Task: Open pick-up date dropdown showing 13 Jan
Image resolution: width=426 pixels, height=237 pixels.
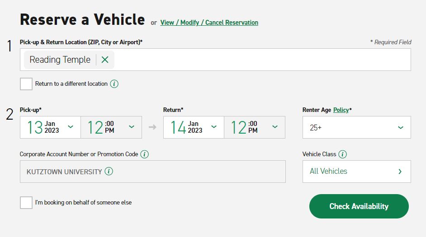Action: [x=50, y=127]
